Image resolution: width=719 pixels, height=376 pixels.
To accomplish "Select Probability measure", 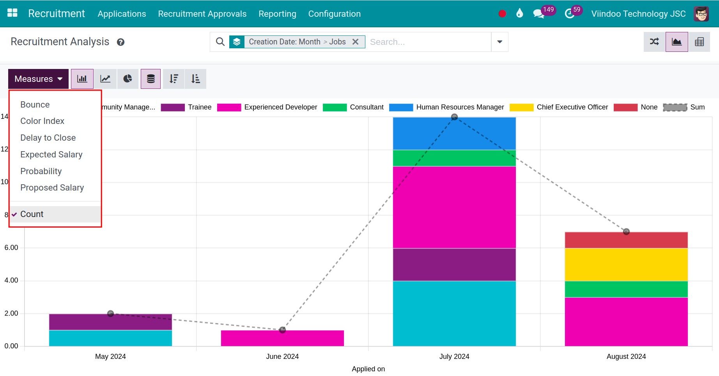I will (x=55, y=171).
